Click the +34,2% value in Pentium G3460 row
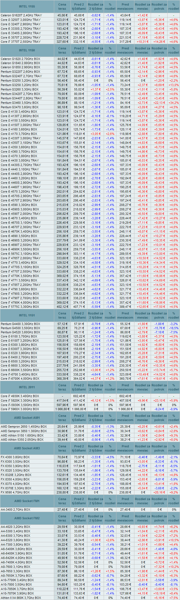The height and width of the screenshot is (600, 180). click(x=174, y=103)
